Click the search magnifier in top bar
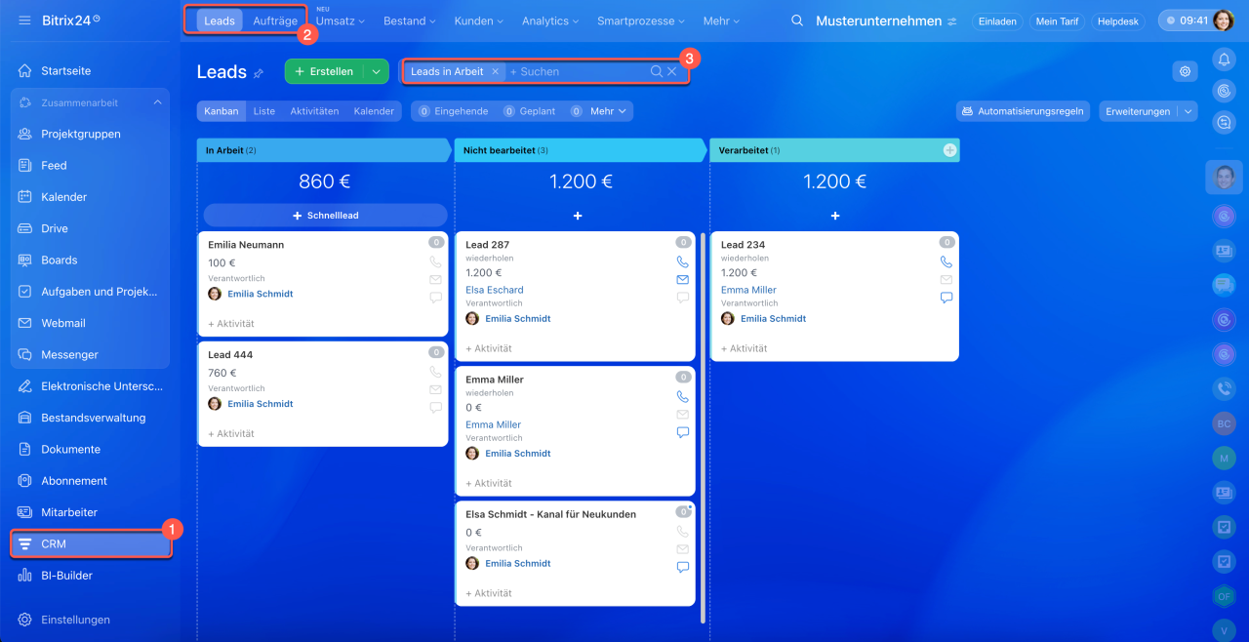The height and width of the screenshot is (642, 1249). [x=797, y=20]
